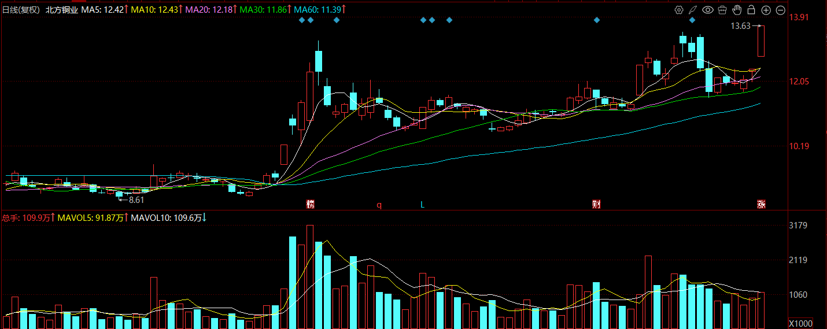827x329 pixels.
Task: Click the 北方铜业 stock name
Action: coord(62,10)
